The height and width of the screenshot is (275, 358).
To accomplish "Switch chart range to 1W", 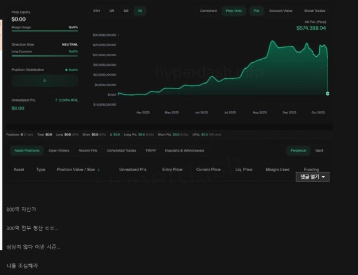I will click(112, 11).
